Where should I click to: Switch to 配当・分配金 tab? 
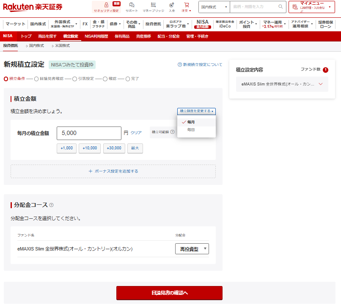[x=168, y=36]
